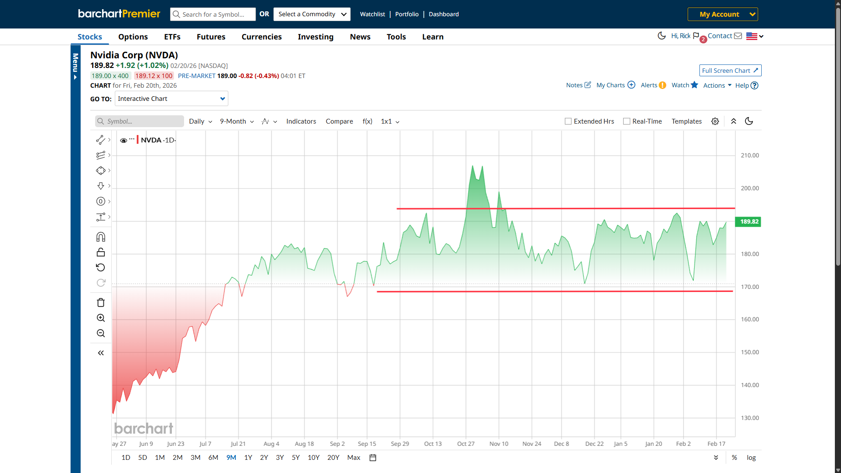Click the trash delete drawings icon
The height and width of the screenshot is (473, 841).
100,302
